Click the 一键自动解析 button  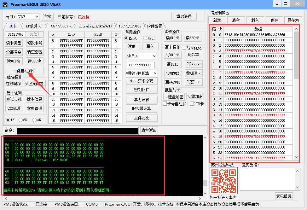pyautogui.click(x=25, y=71)
